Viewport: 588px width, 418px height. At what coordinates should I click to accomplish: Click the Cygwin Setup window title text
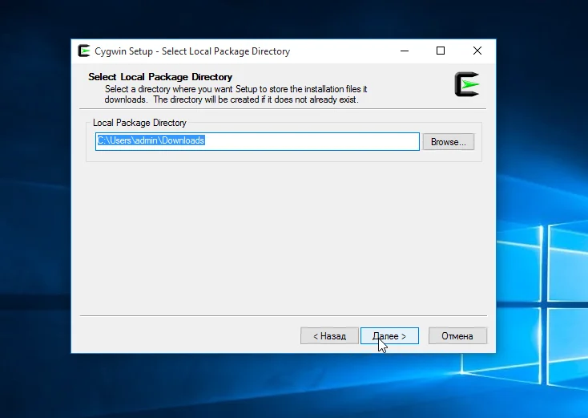(x=192, y=51)
